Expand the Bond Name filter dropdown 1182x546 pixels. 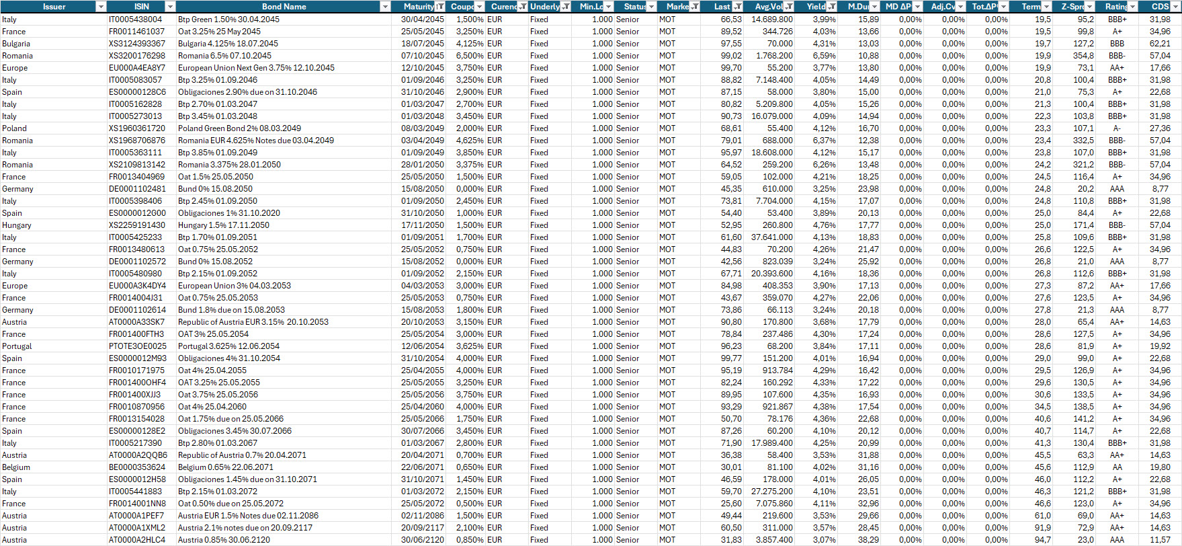[x=385, y=7]
